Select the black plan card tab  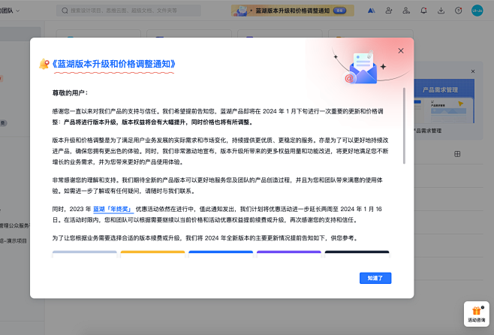click(357, 254)
